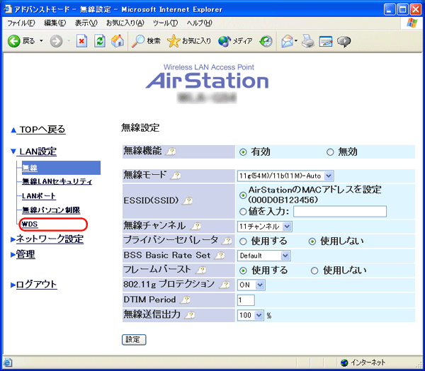Click the help icon beside 無線機能

(x=171, y=152)
